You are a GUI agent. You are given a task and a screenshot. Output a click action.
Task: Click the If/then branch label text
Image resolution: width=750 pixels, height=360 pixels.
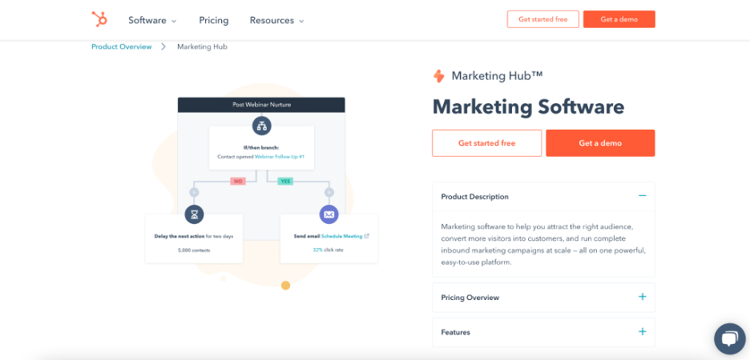tap(261, 147)
